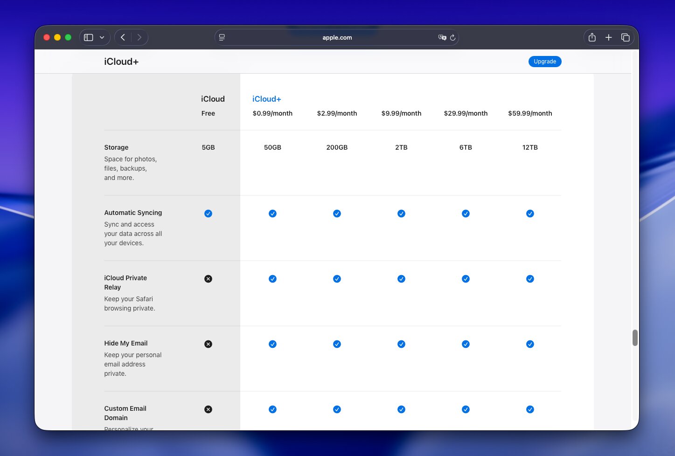Click the 200GB storage value
Viewport: 675px width, 456px height.
tap(337, 147)
